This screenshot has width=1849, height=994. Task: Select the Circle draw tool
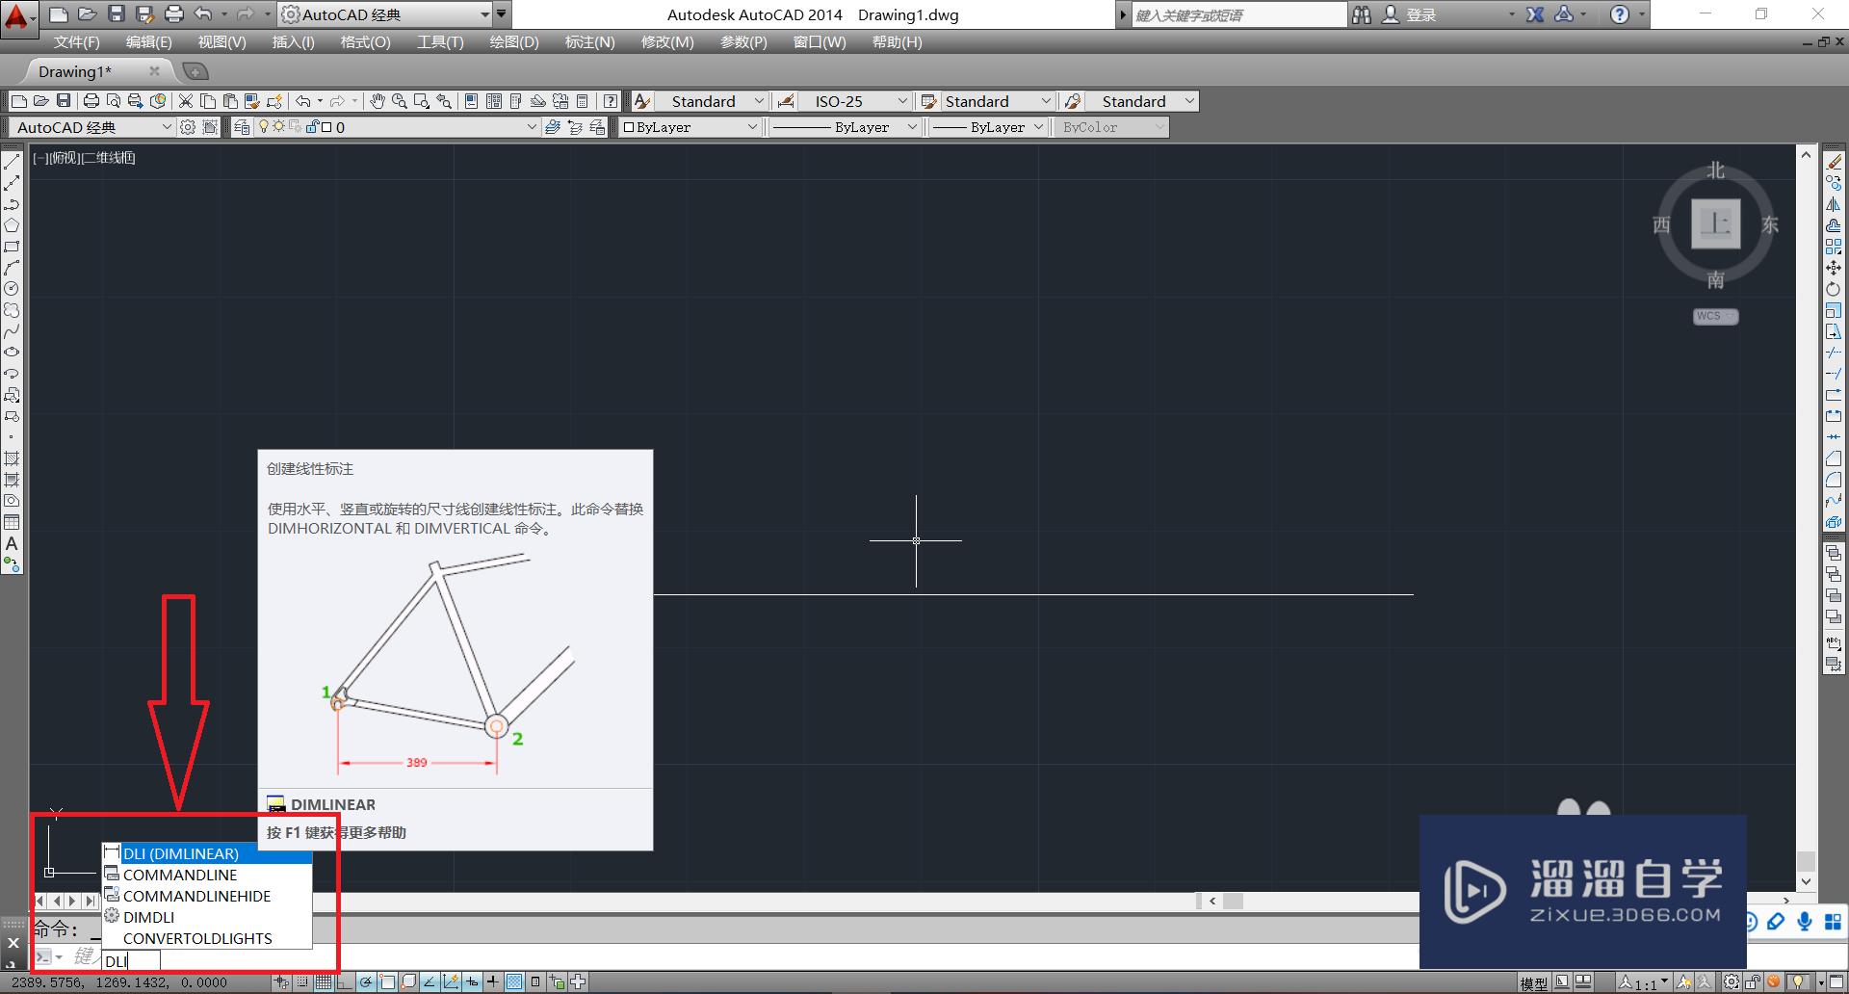(x=12, y=289)
